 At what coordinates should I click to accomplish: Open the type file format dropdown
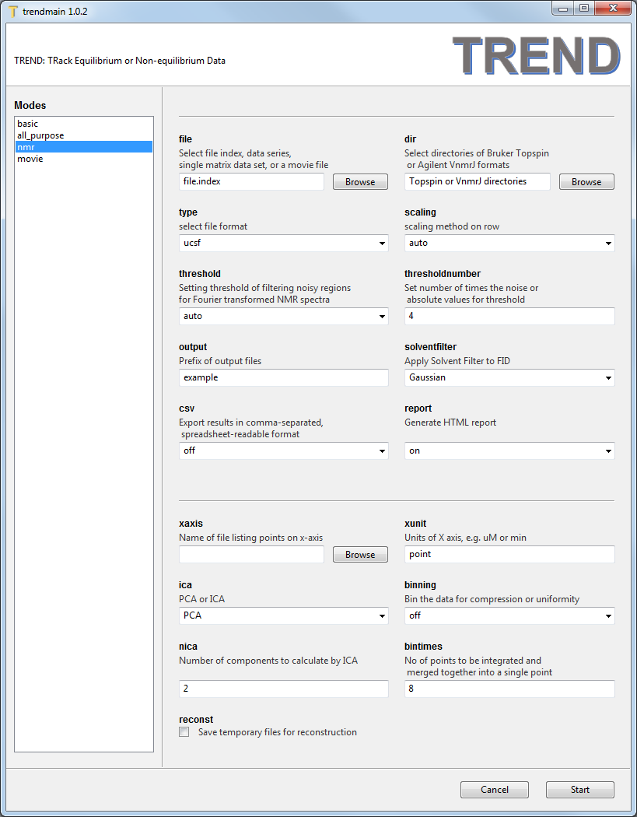tap(283, 244)
